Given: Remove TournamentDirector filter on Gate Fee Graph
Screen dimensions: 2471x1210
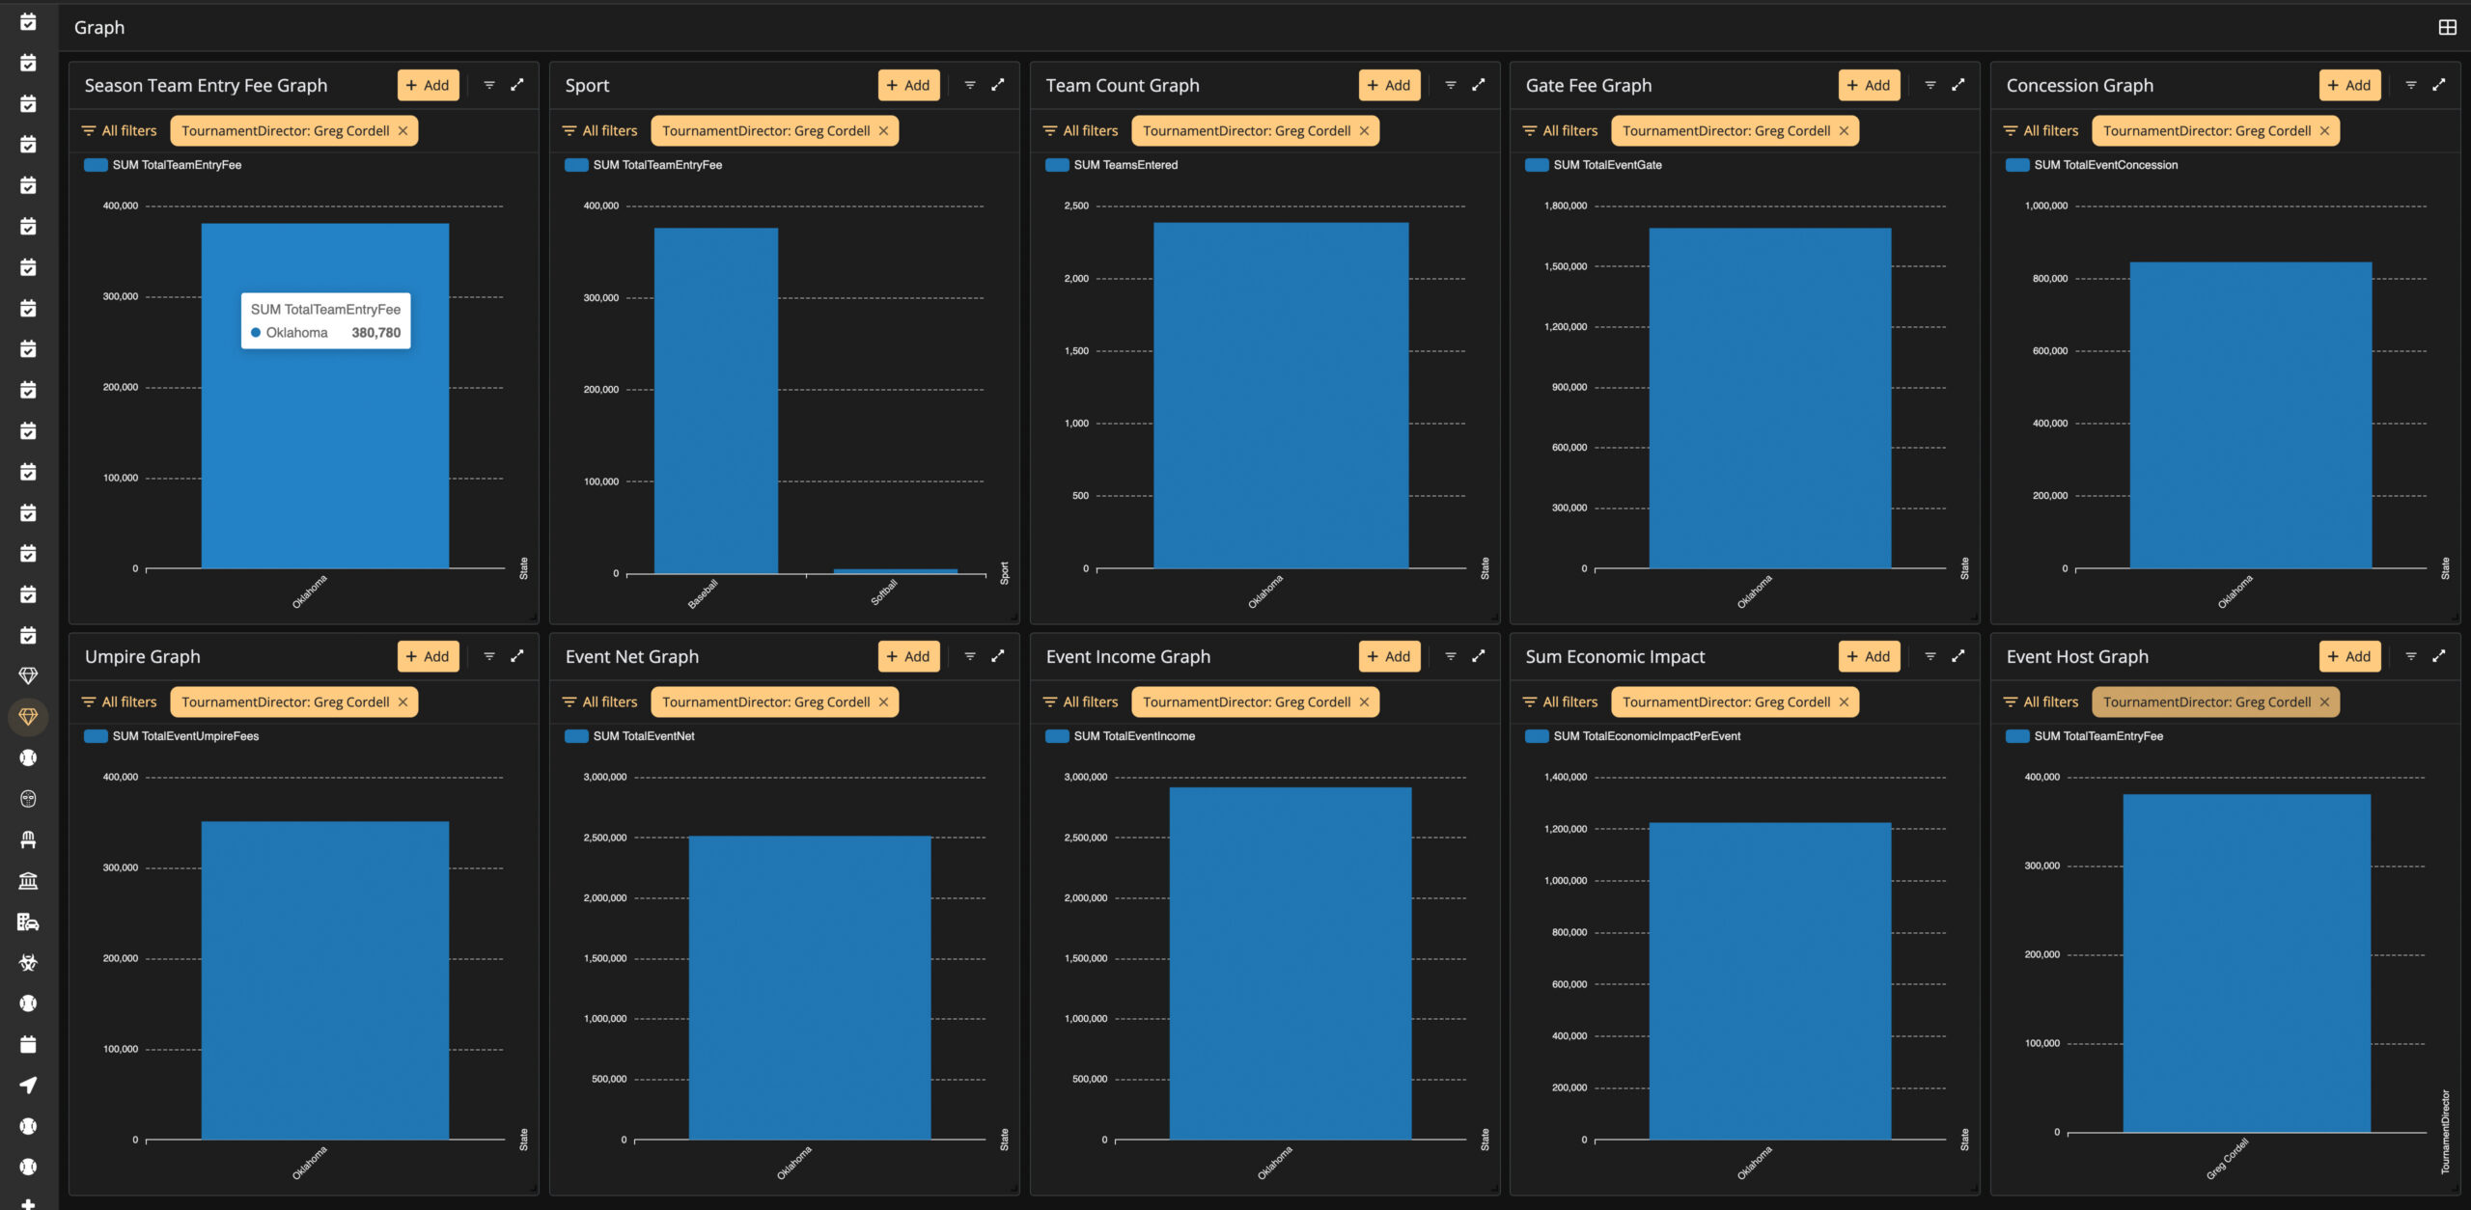Looking at the screenshot, I should coord(1844,131).
